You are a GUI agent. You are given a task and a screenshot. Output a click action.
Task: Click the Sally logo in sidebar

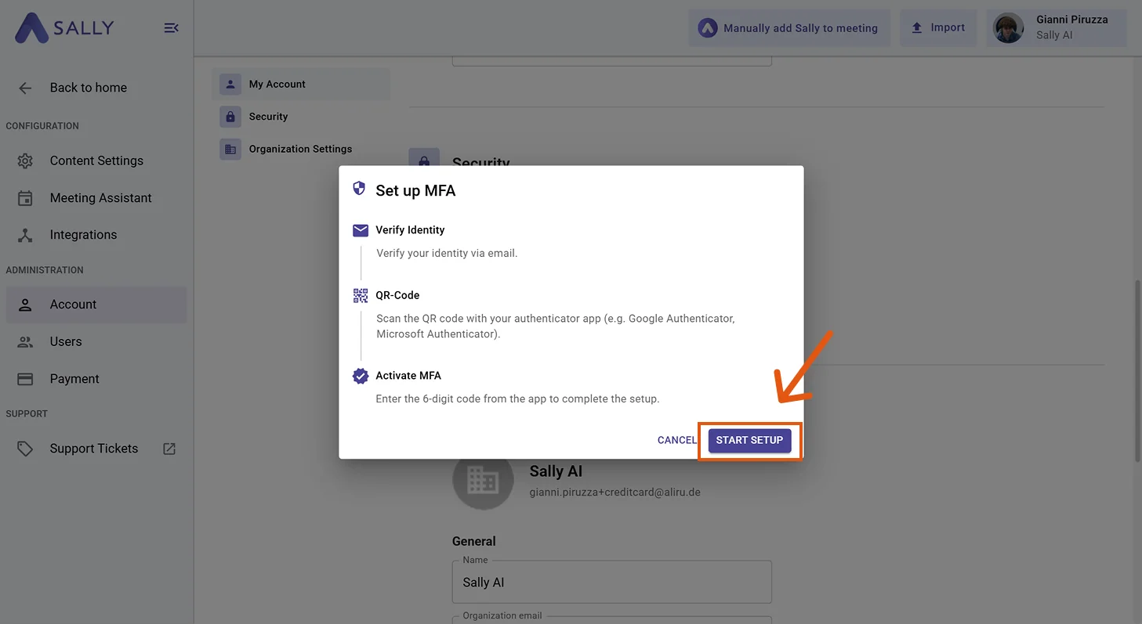pos(64,27)
